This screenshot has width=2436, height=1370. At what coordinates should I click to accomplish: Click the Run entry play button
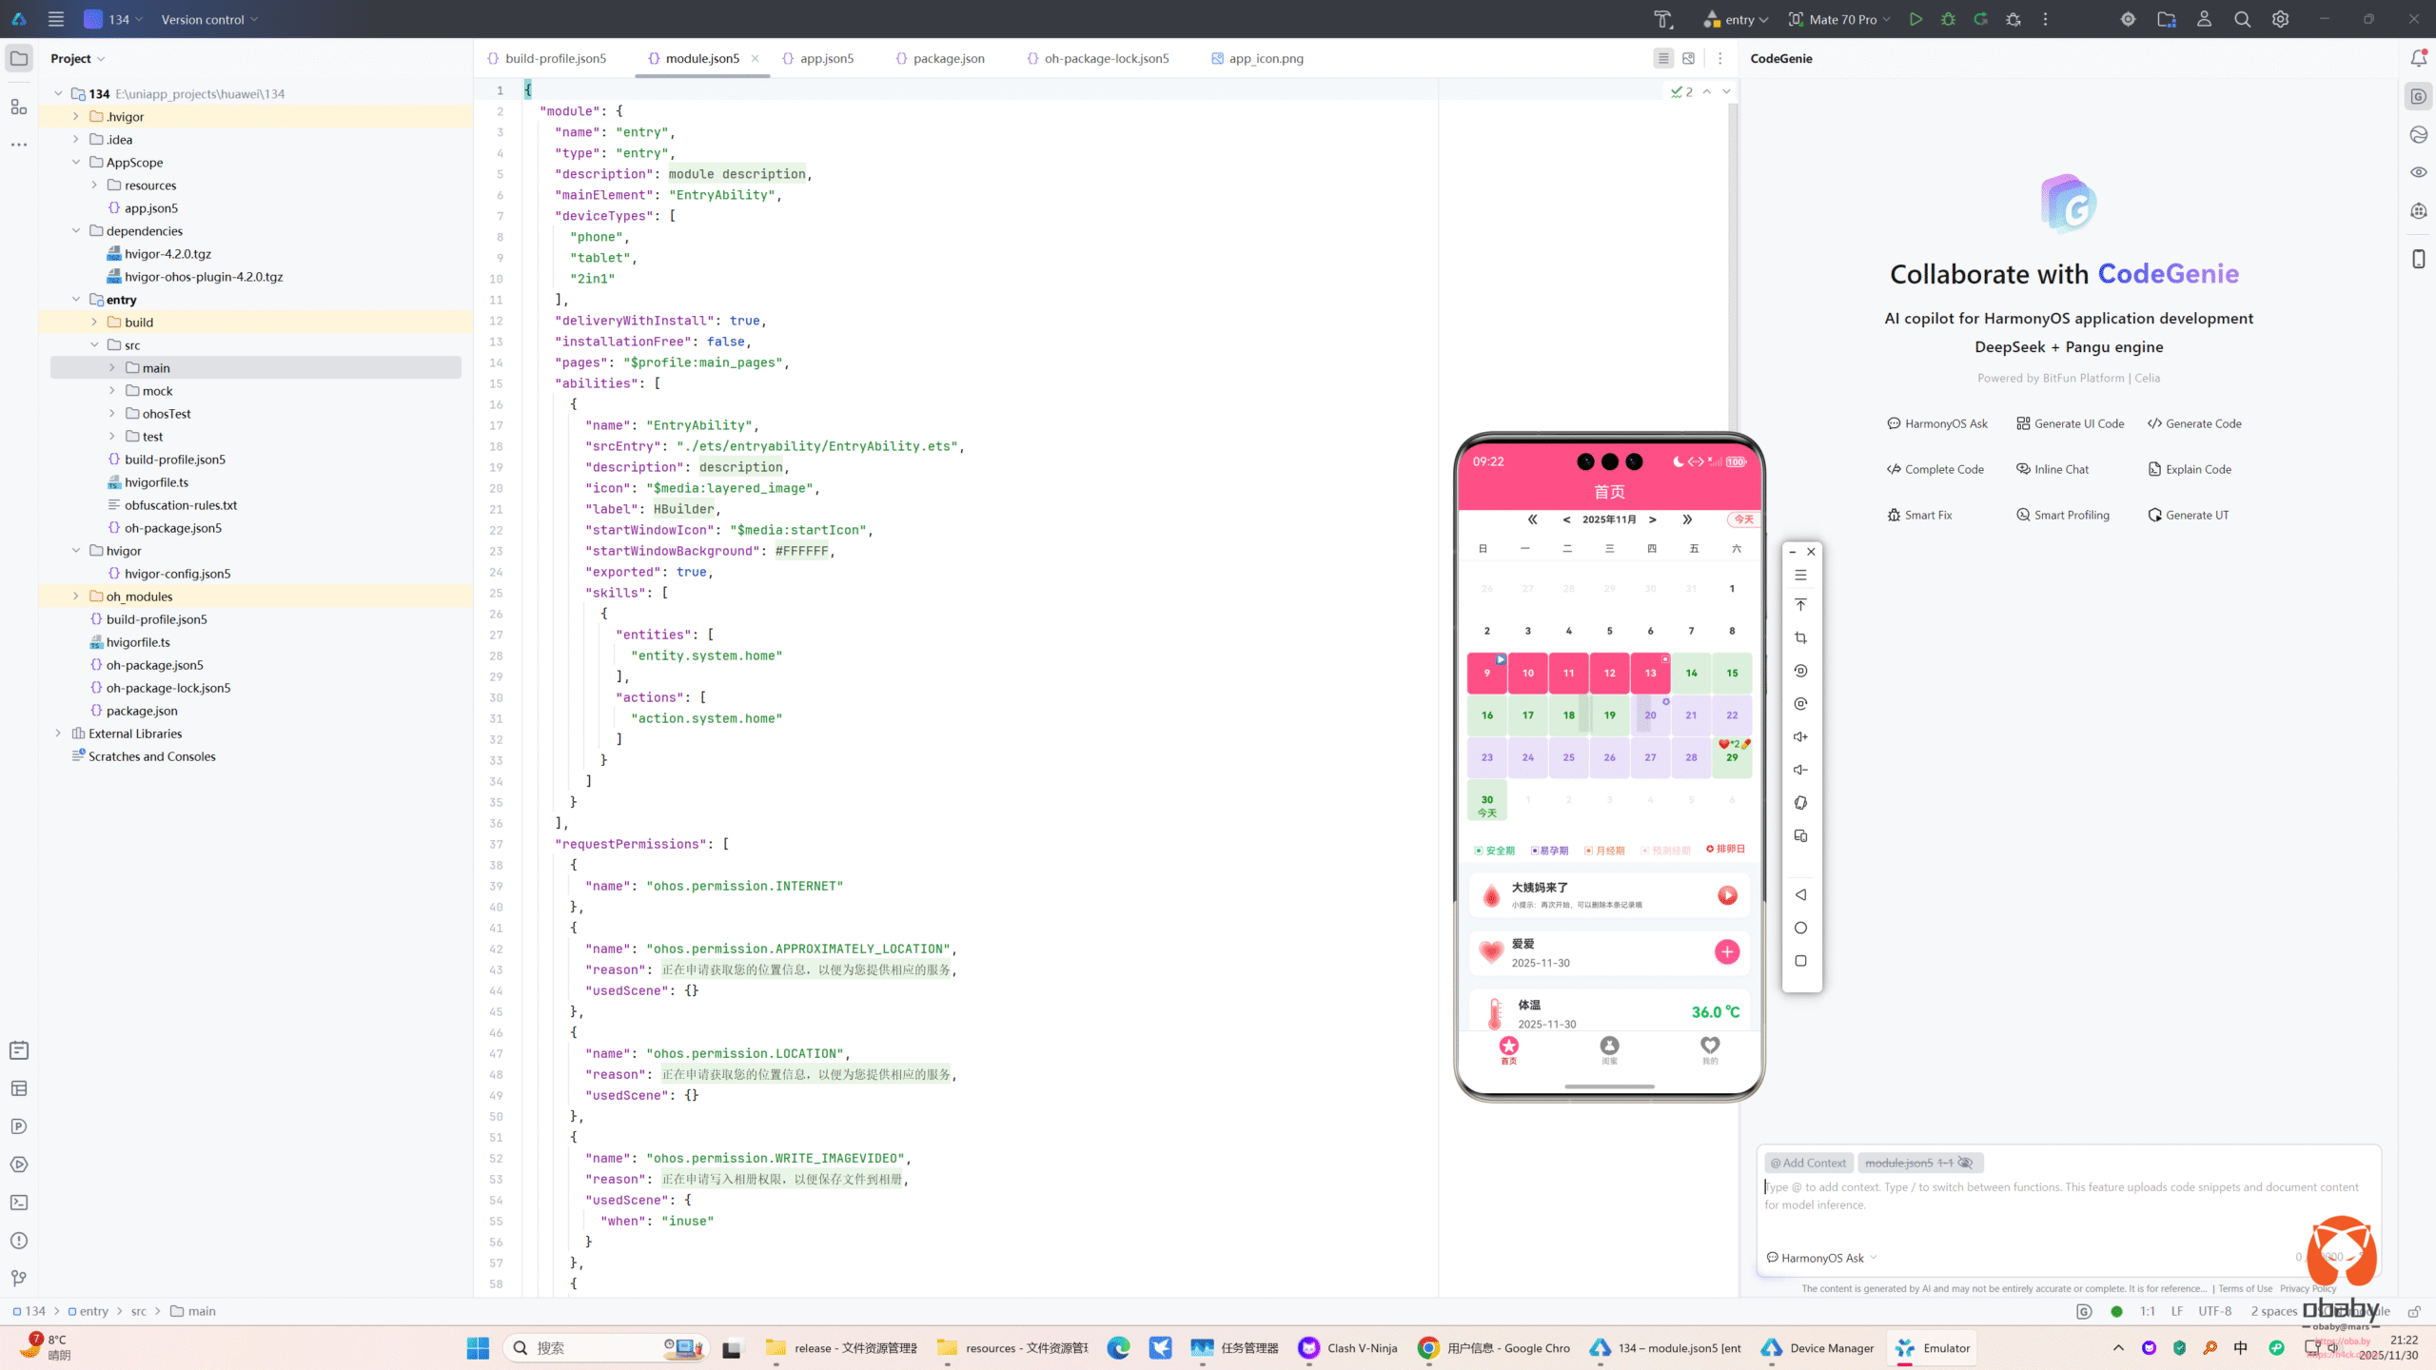click(x=1915, y=19)
